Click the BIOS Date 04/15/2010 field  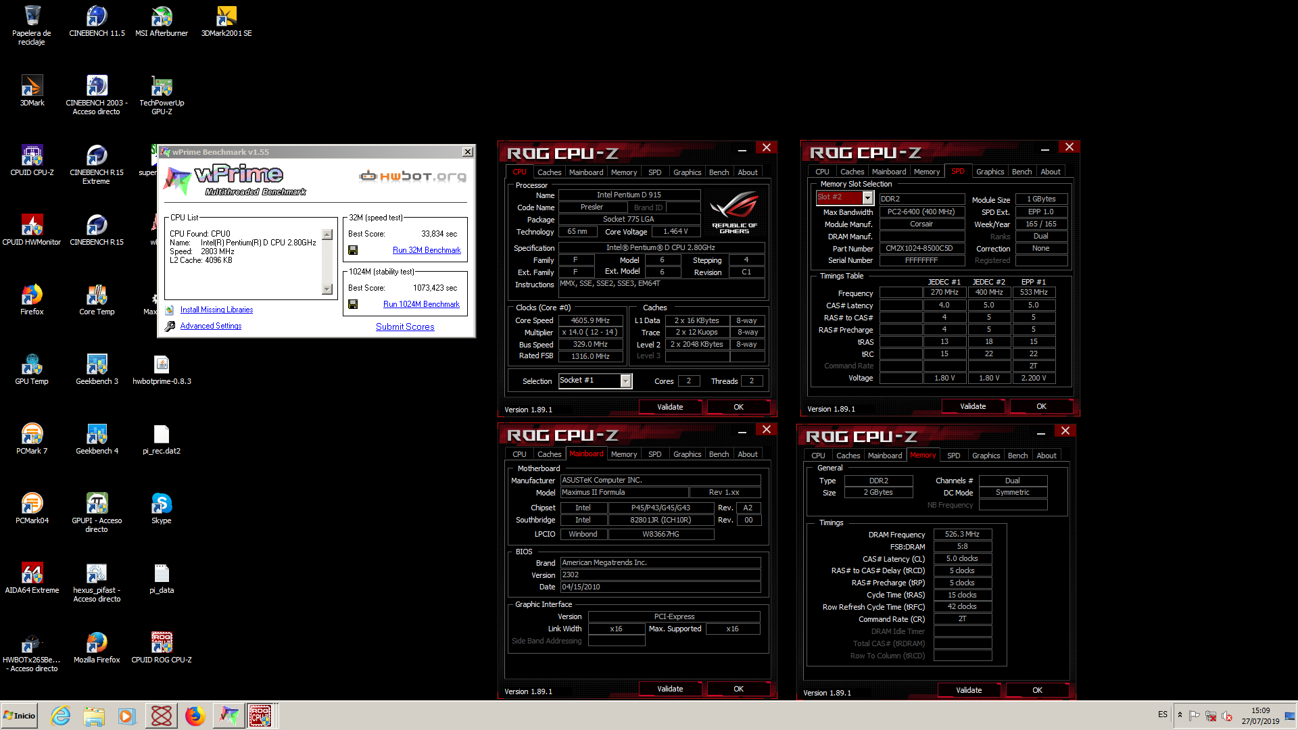coord(660,587)
